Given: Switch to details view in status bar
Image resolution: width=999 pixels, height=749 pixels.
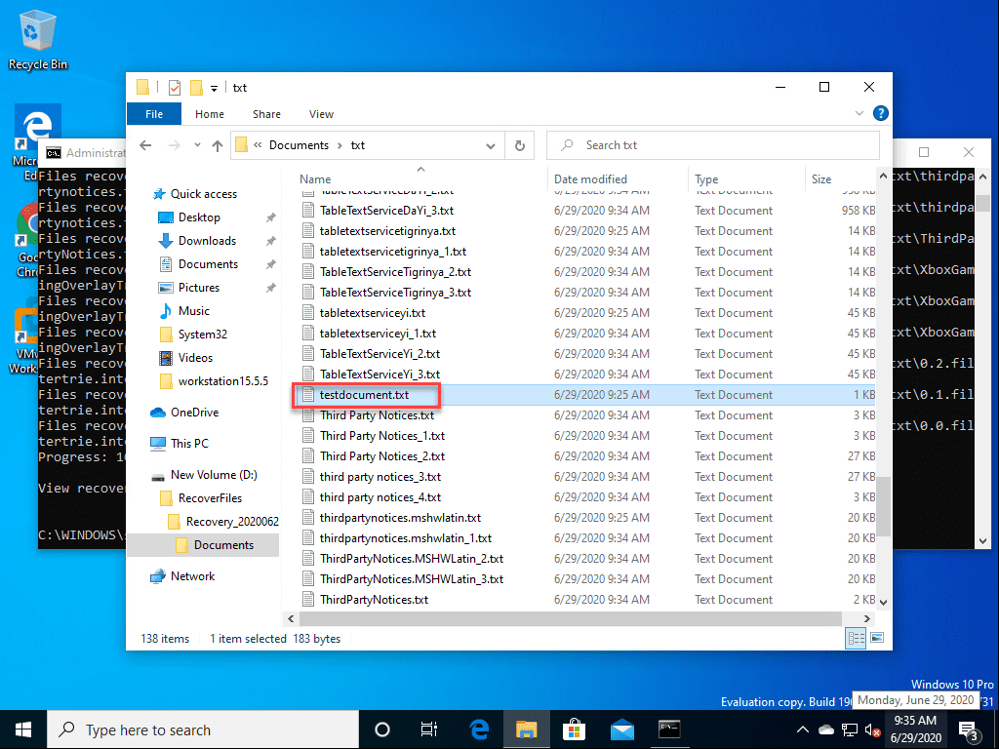Looking at the screenshot, I should (x=856, y=638).
